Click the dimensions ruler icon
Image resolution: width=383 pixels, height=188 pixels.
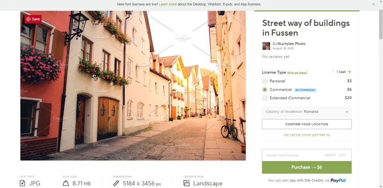(x=116, y=183)
